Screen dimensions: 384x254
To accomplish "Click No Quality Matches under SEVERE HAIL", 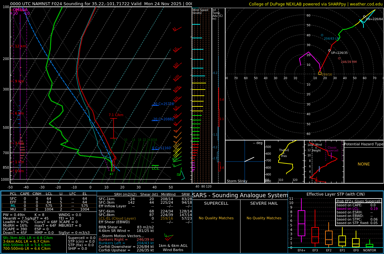I will 264,218.
